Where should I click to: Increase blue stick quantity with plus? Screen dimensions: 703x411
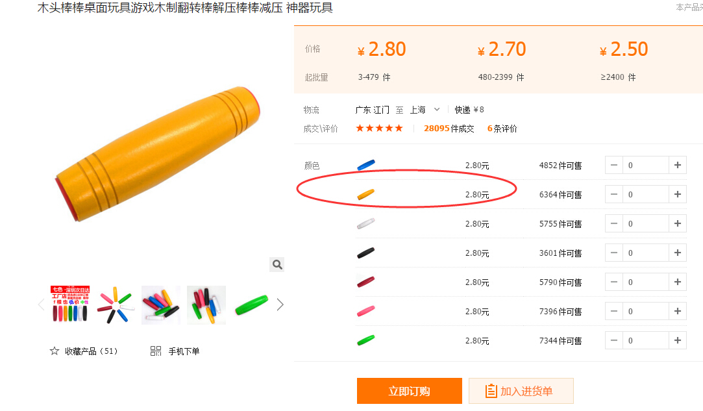click(677, 165)
